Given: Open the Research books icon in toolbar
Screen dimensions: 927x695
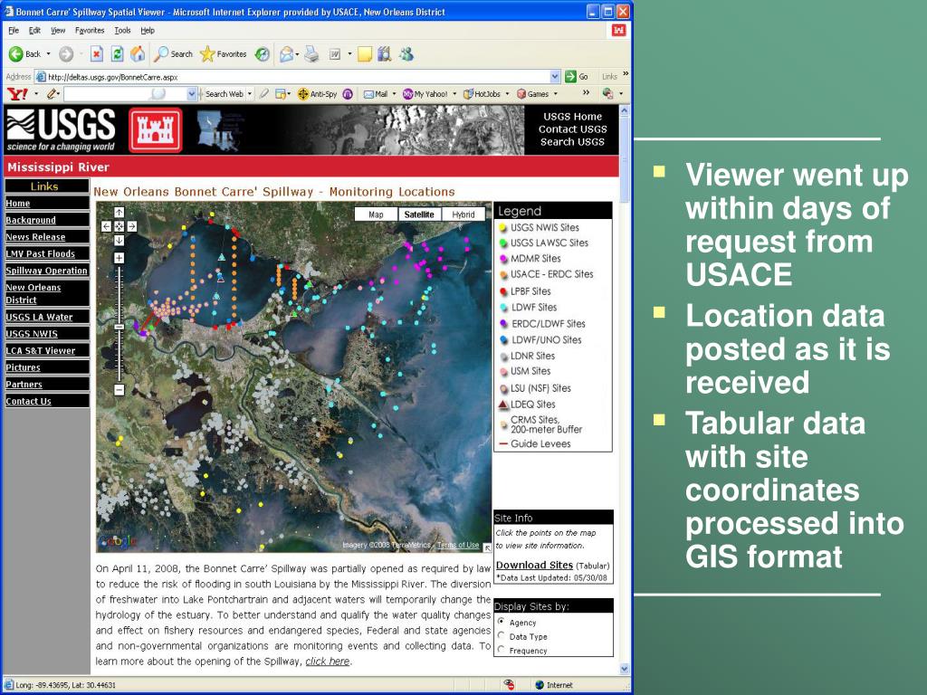Looking at the screenshot, I should click(x=384, y=54).
